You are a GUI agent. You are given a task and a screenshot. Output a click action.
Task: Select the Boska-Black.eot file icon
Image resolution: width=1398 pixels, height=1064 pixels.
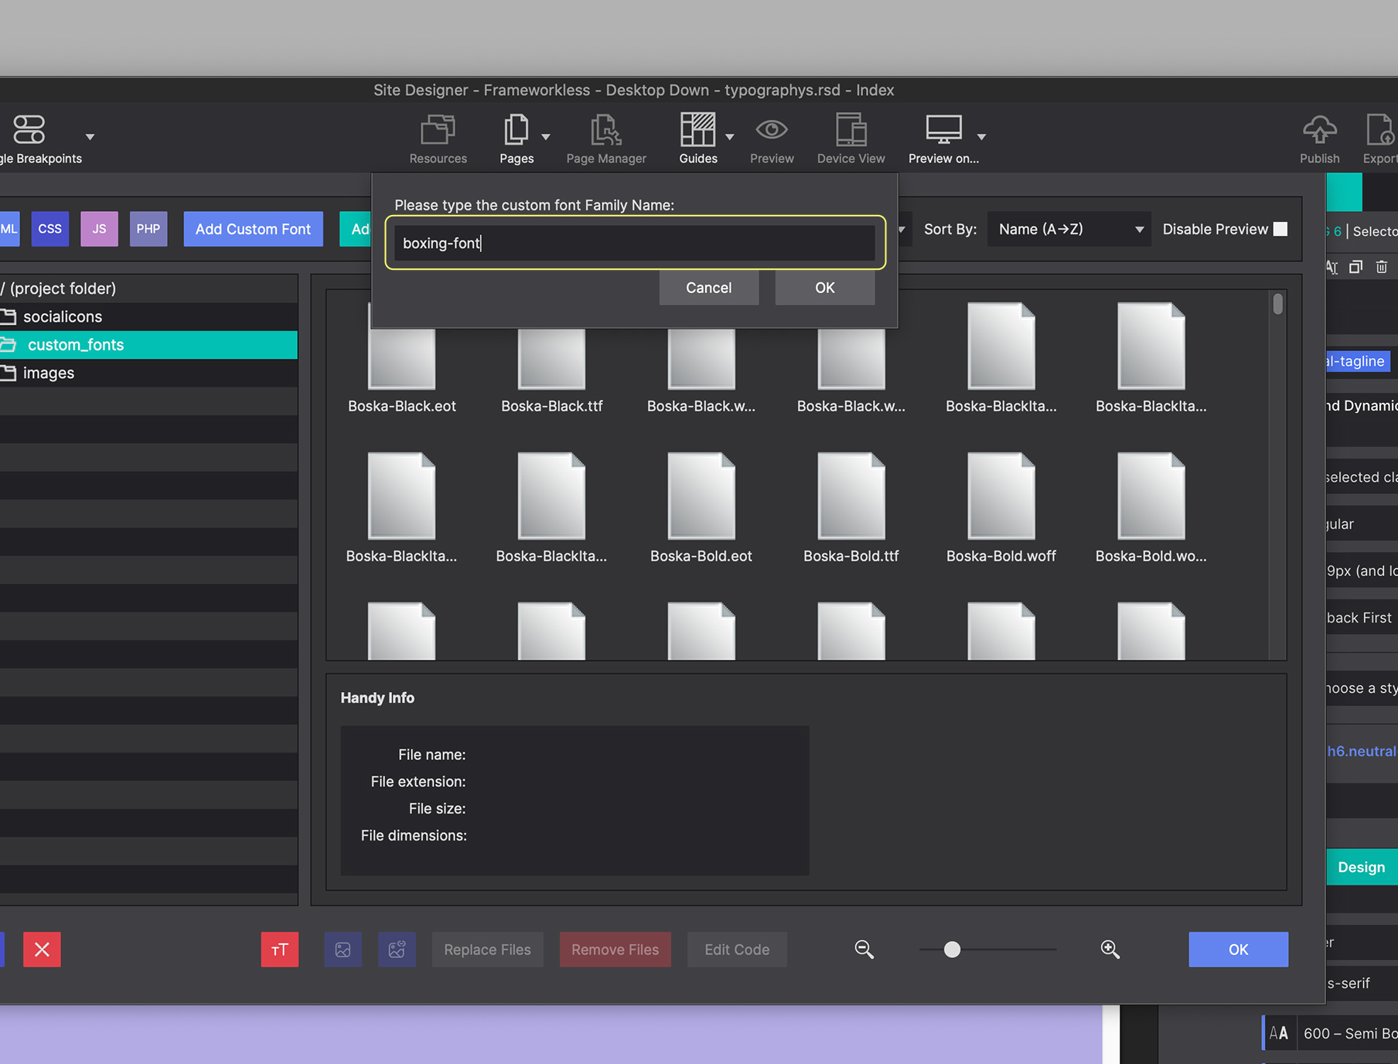pos(402,360)
